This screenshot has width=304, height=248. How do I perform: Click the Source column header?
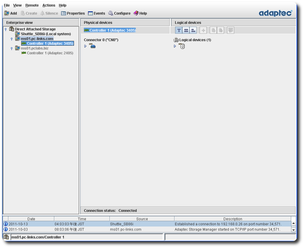click(x=142, y=219)
